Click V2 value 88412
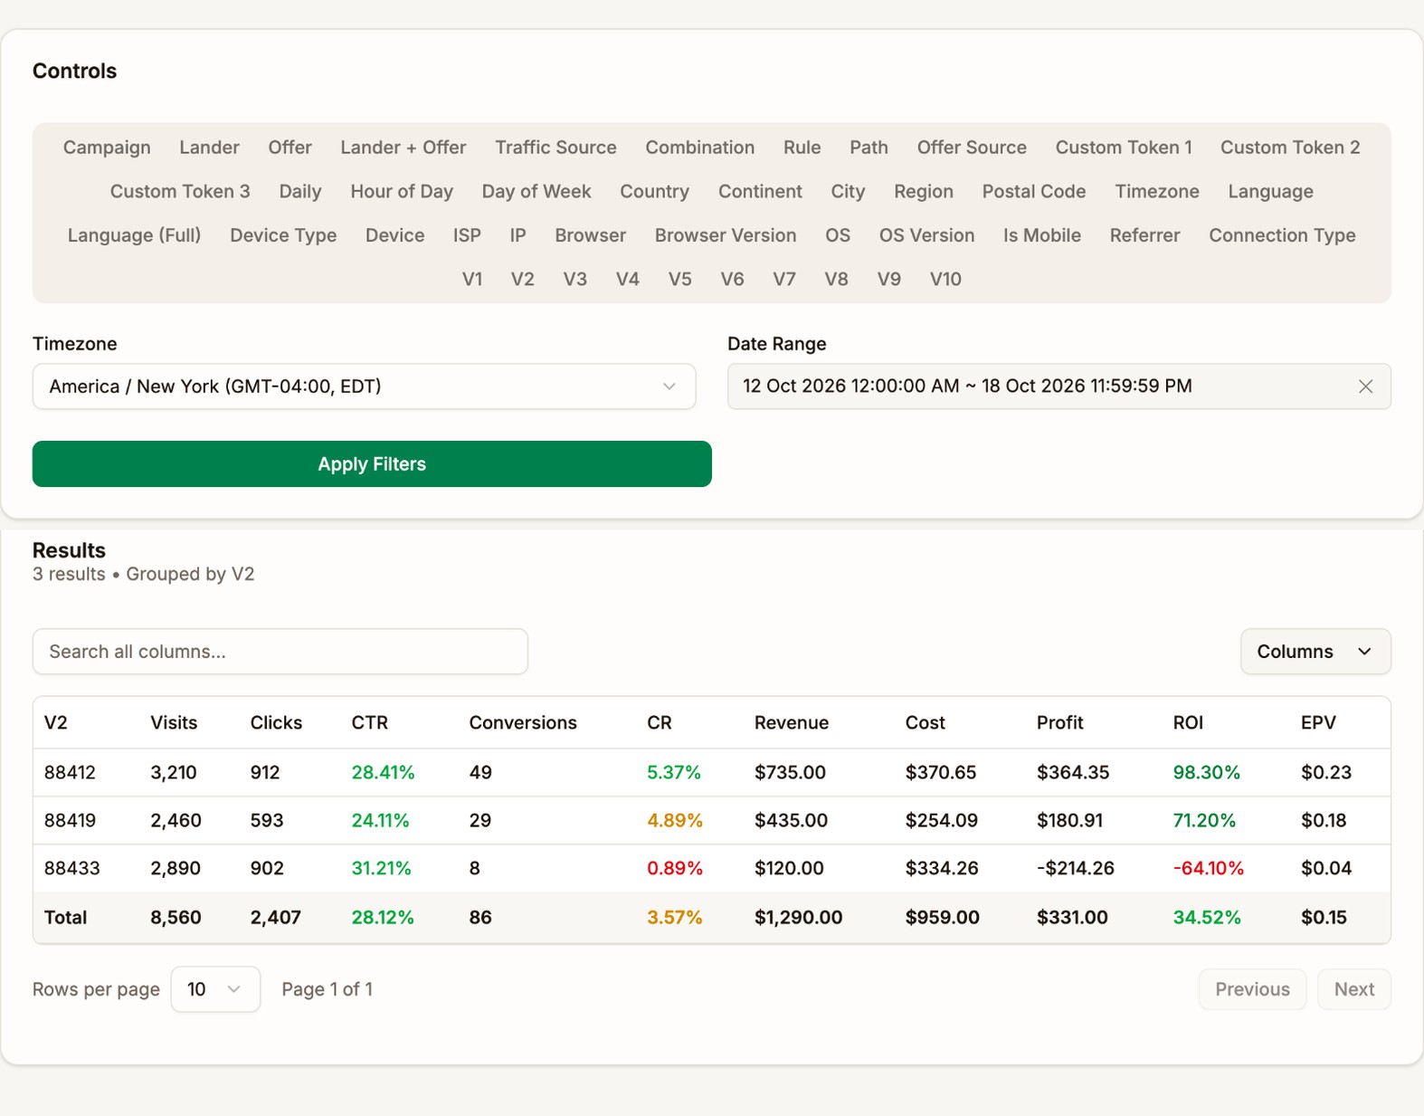Image resolution: width=1424 pixels, height=1116 pixels. pos(70,773)
